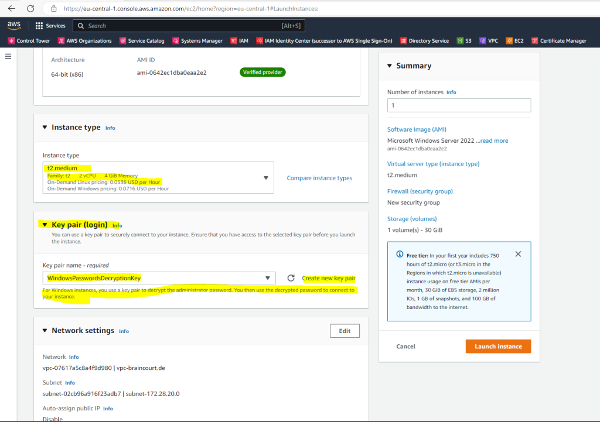Click the AWS console search field

189,26
